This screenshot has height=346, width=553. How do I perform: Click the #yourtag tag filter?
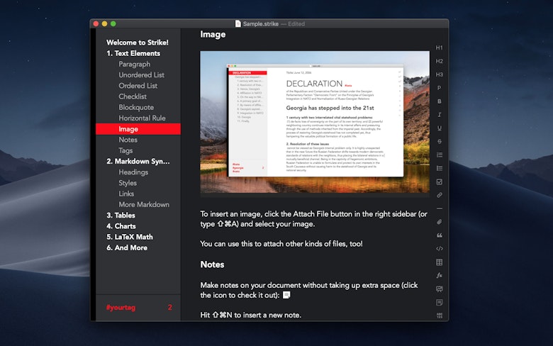tap(121, 307)
